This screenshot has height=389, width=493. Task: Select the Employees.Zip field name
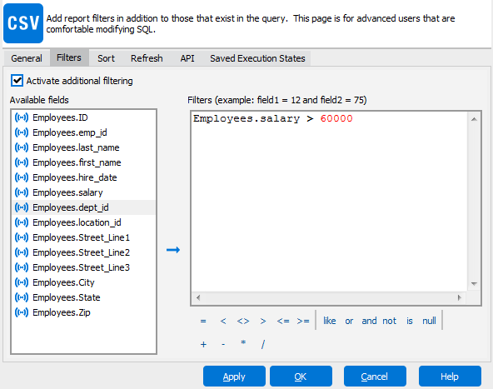coord(62,312)
